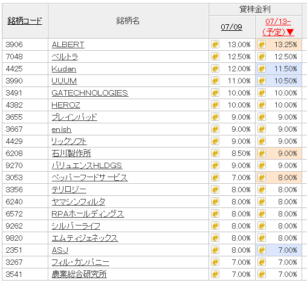Select ALBERT 13.25% rate value

[x=286, y=45]
